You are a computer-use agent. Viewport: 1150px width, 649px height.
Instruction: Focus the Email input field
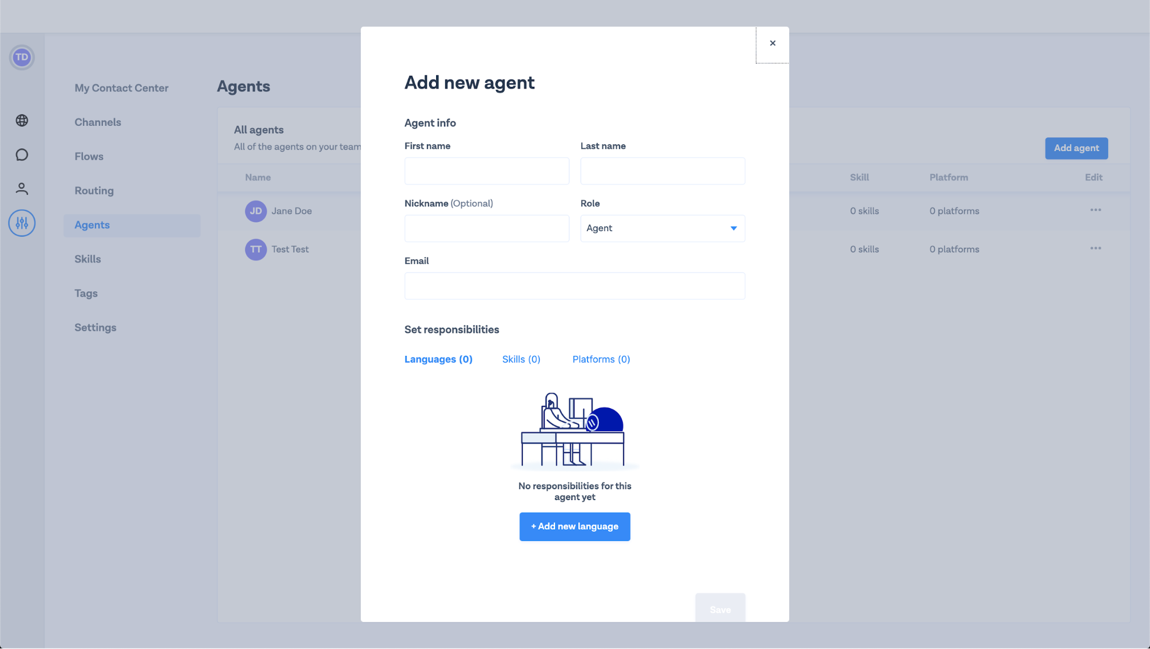pyautogui.click(x=575, y=286)
